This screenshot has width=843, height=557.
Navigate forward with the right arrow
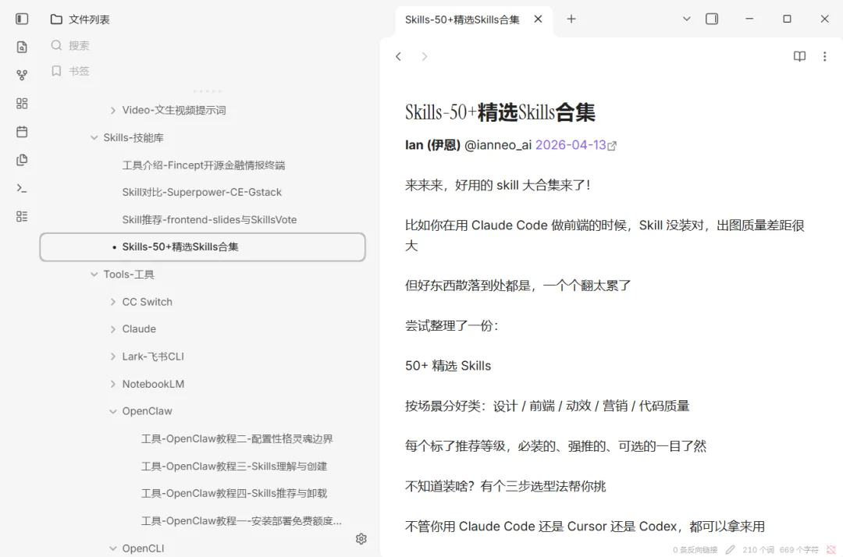point(424,56)
